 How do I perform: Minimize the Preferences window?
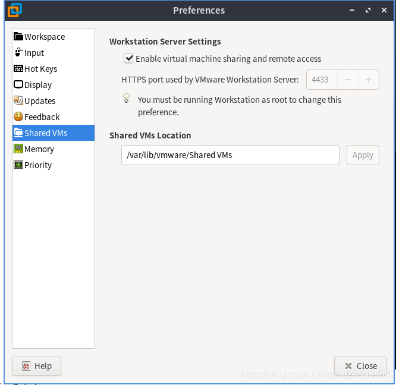click(352, 10)
